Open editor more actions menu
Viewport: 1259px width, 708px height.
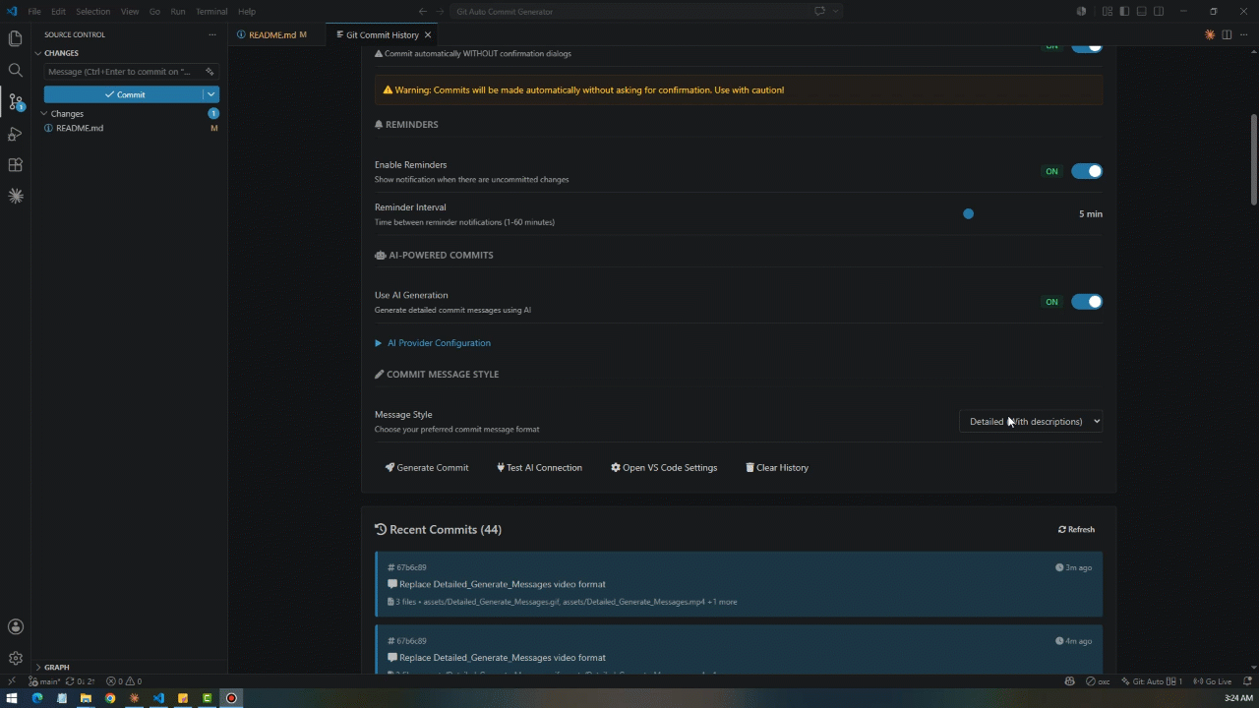click(x=1243, y=34)
